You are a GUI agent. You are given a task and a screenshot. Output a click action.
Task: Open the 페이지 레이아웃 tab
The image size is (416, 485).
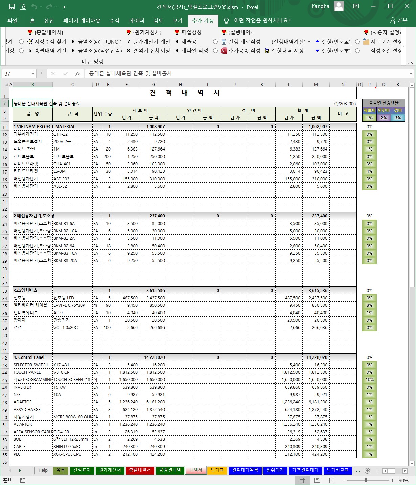click(82, 20)
